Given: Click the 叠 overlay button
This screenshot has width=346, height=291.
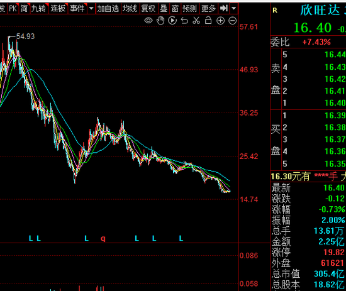Looking at the screenshot, I should (164, 9).
